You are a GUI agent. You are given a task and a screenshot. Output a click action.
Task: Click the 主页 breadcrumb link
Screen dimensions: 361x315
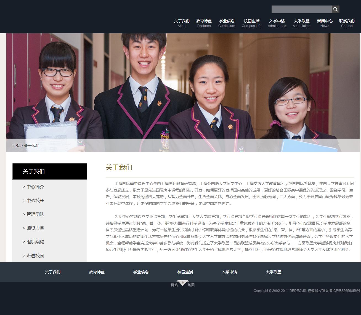pos(16,146)
